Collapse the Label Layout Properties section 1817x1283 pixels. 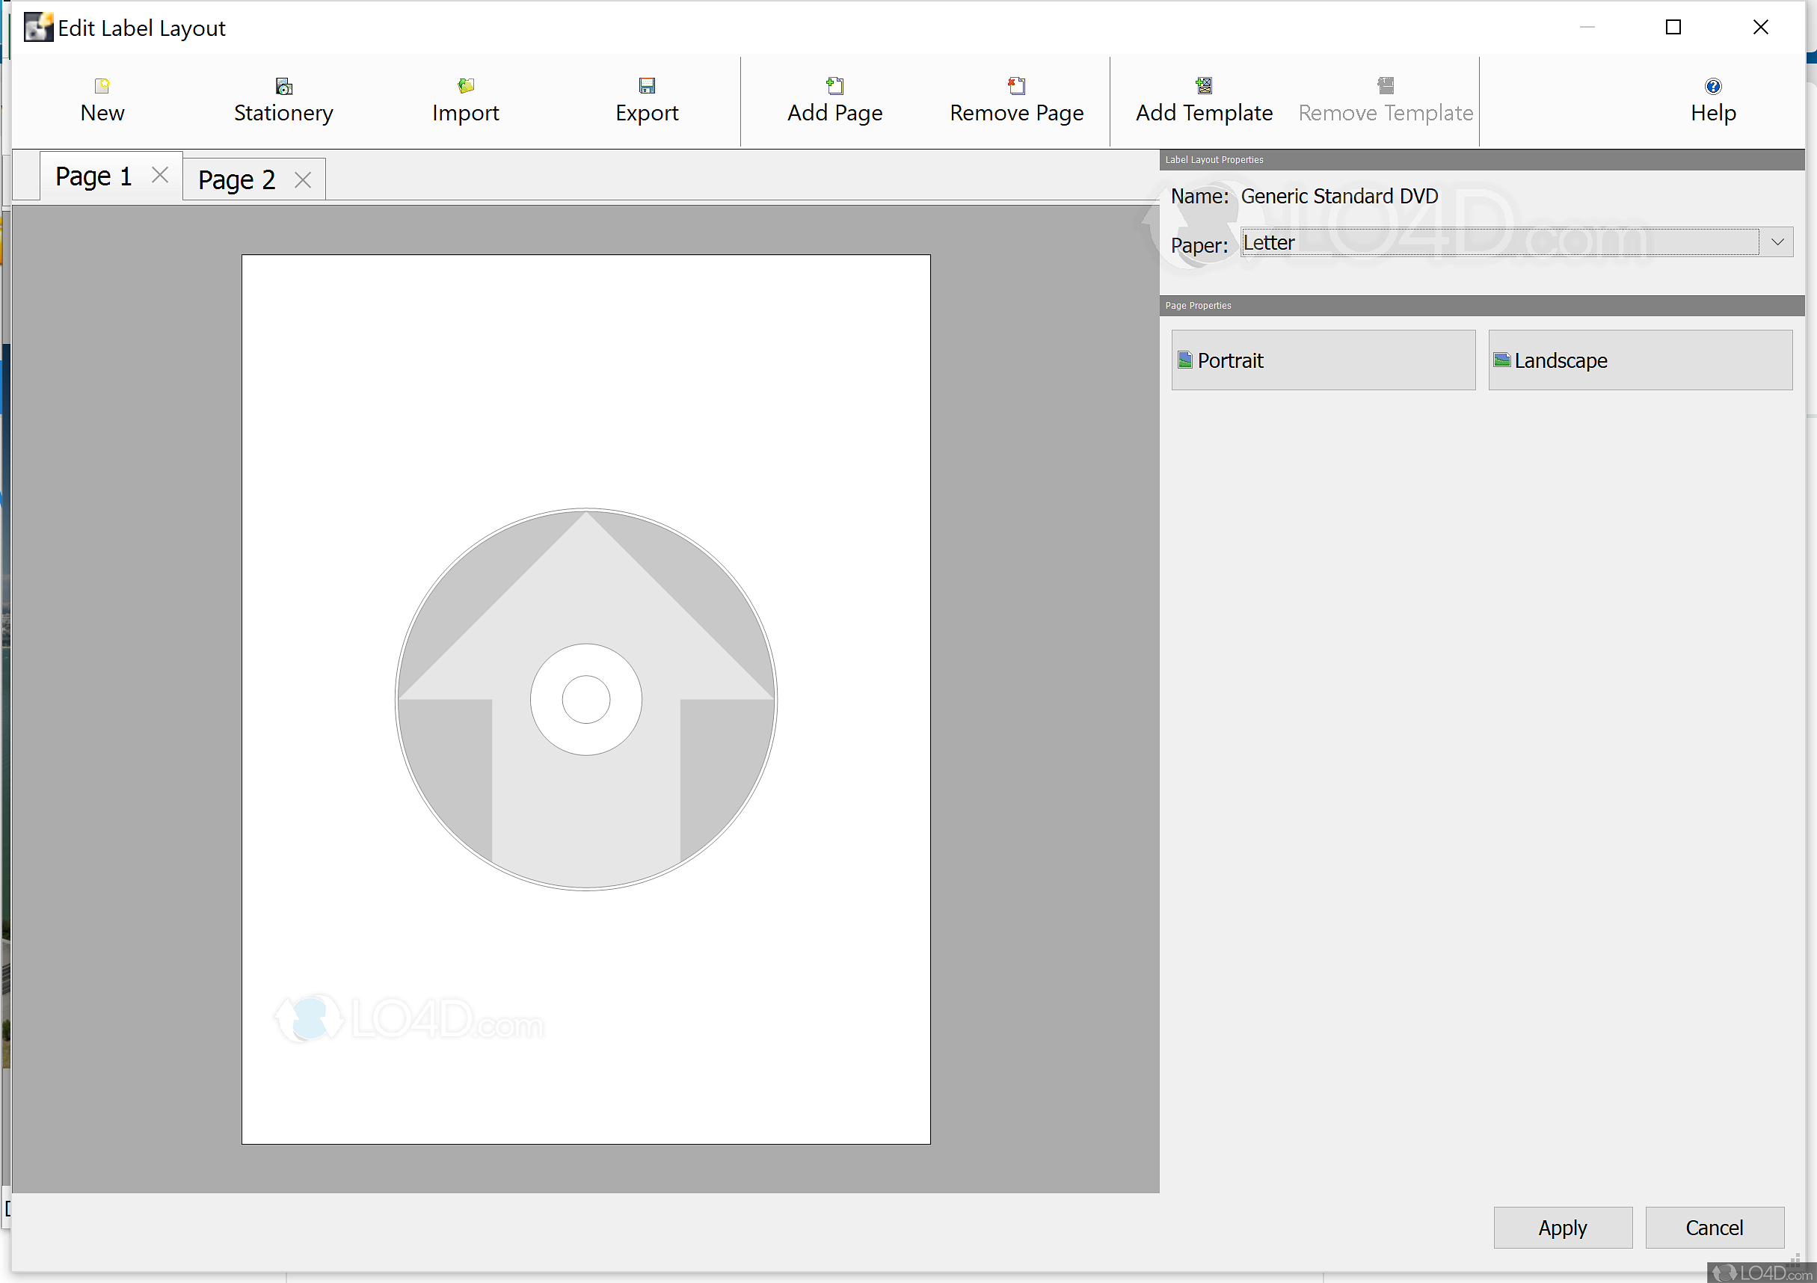[x=1214, y=159]
